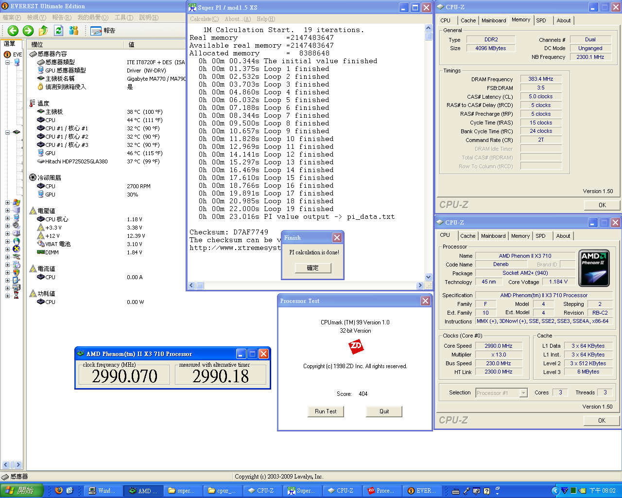The width and height of the screenshot is (622, 498).
Task: Click the 欄位 column header in EVEREST
Action: [75, 45]
